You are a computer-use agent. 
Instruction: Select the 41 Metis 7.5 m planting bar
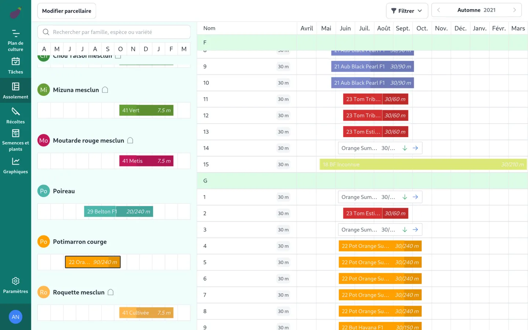(x=146, y=161)
